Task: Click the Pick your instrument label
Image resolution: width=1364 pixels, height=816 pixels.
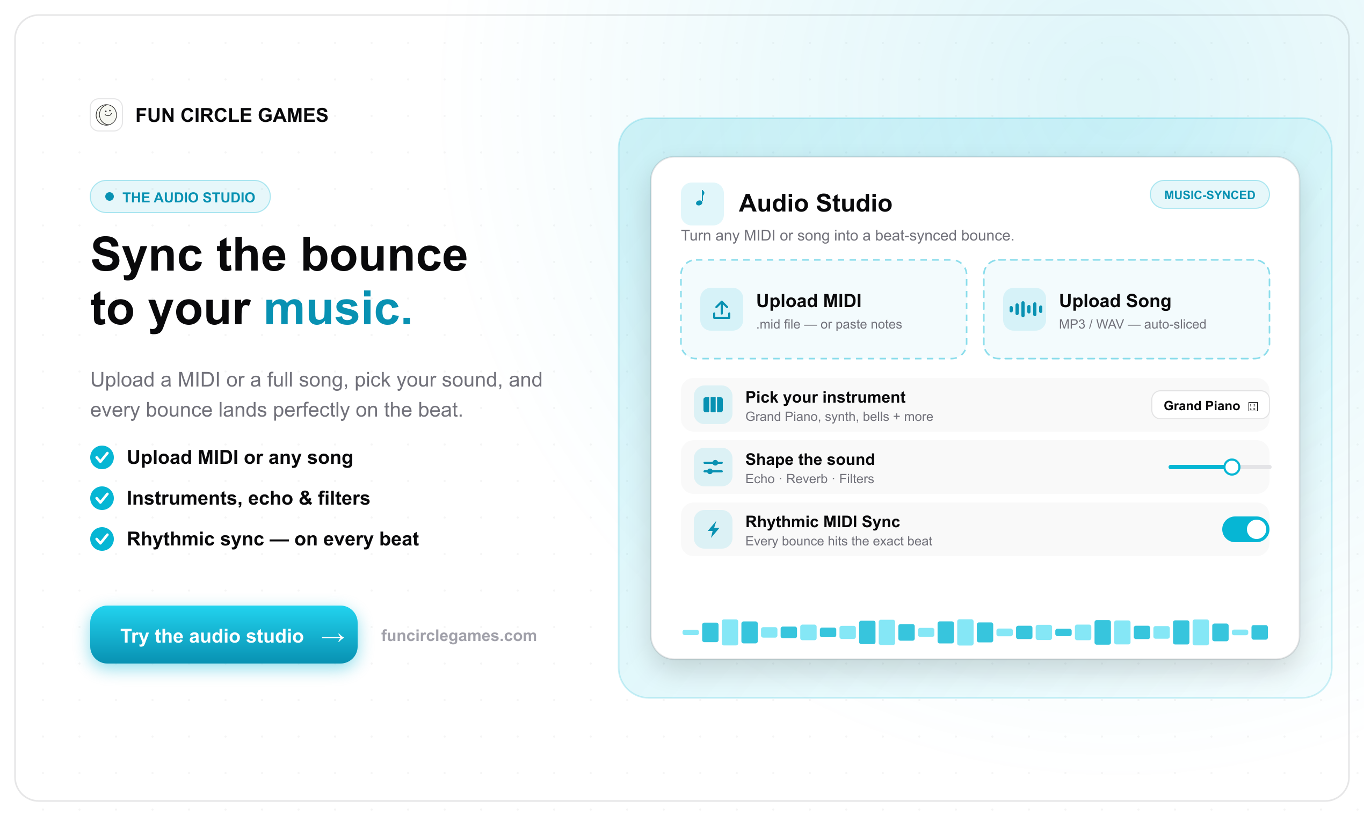Action: point(825,397)
